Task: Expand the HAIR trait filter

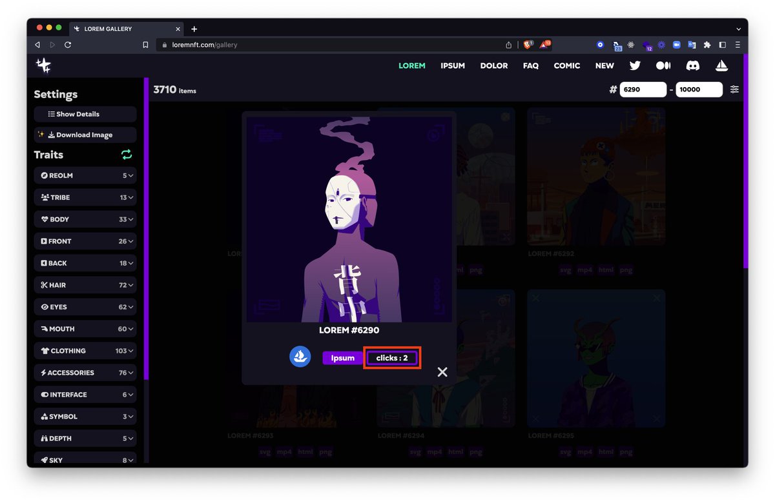Action: coord(85,285)
